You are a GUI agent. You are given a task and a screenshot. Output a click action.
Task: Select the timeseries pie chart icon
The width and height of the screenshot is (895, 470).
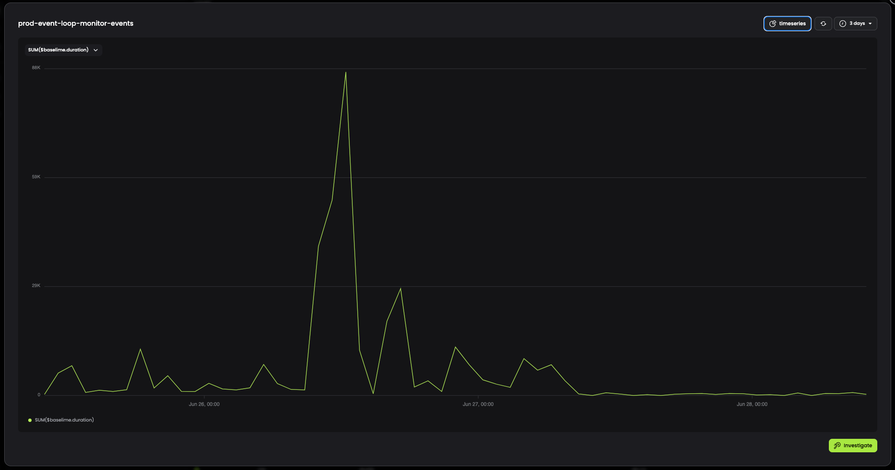(x=773, y=24)
